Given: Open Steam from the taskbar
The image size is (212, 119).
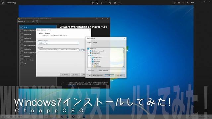Looking at the screenshot, I should coord(73,117).
